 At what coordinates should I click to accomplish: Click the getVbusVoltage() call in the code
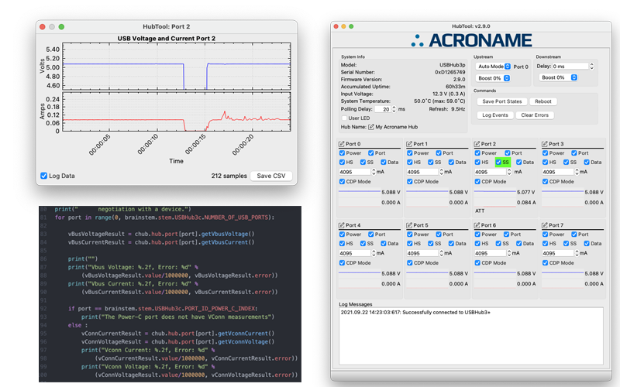(228, 234)
